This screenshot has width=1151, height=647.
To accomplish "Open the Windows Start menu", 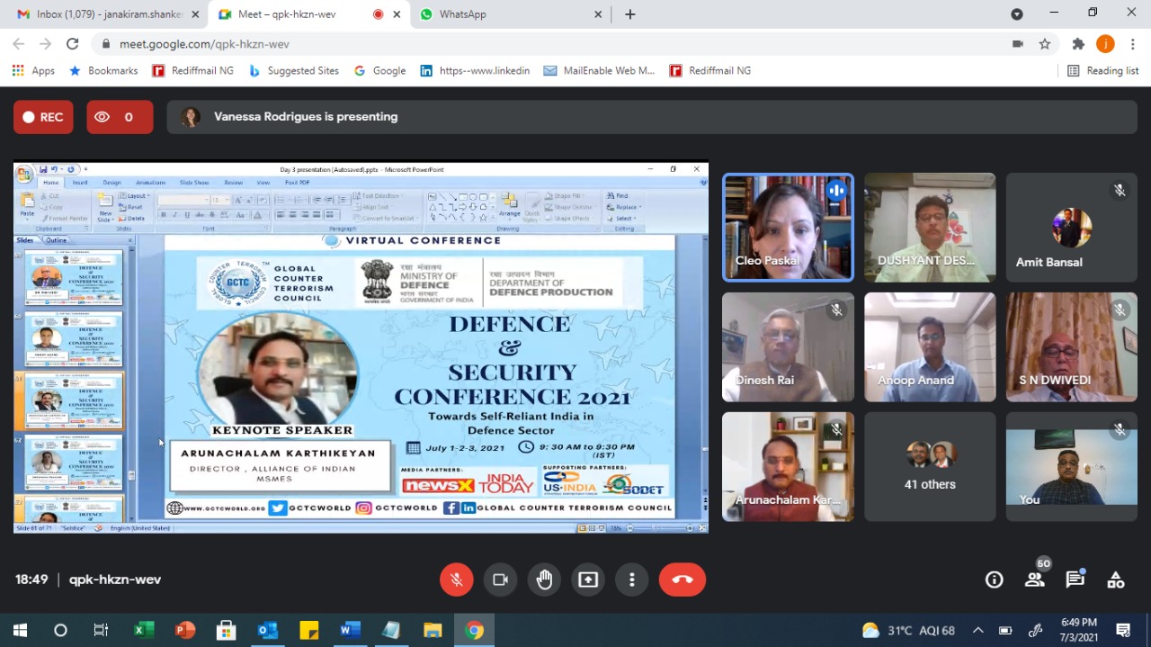I will click(20, 630).
